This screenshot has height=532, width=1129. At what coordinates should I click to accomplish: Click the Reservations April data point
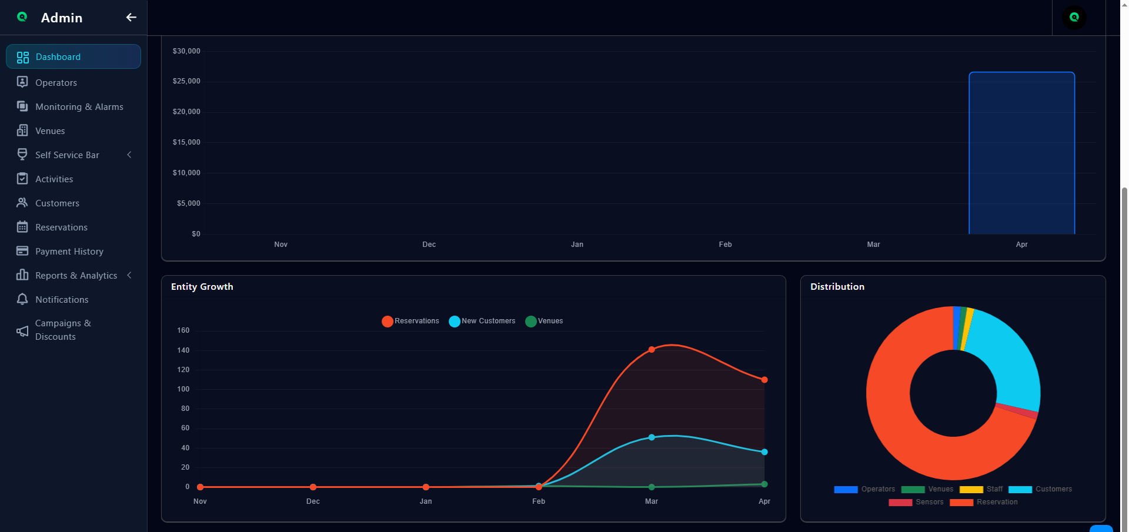(x=764, y=380)
